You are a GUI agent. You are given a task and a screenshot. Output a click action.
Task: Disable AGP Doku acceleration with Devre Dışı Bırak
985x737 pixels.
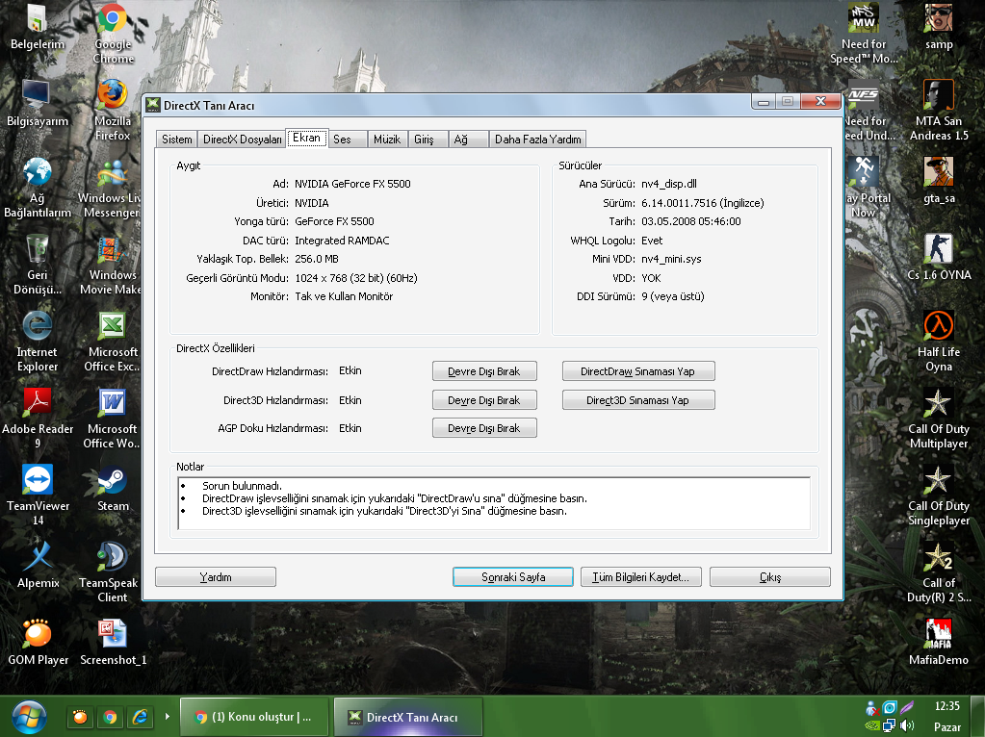click(x=484, y=428)
